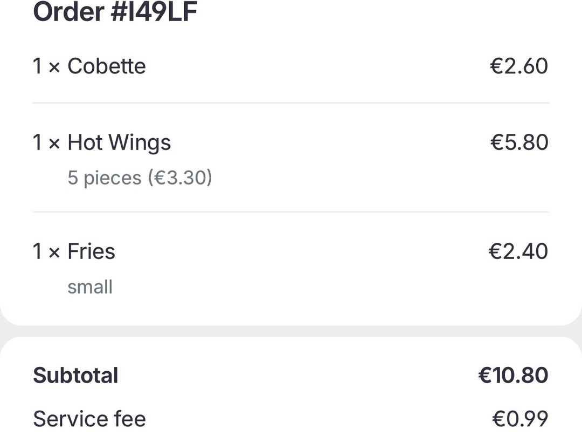Viewport: 582px width, 436px height.
Task: Tap the Service fee label
Action: coord(89,419)
